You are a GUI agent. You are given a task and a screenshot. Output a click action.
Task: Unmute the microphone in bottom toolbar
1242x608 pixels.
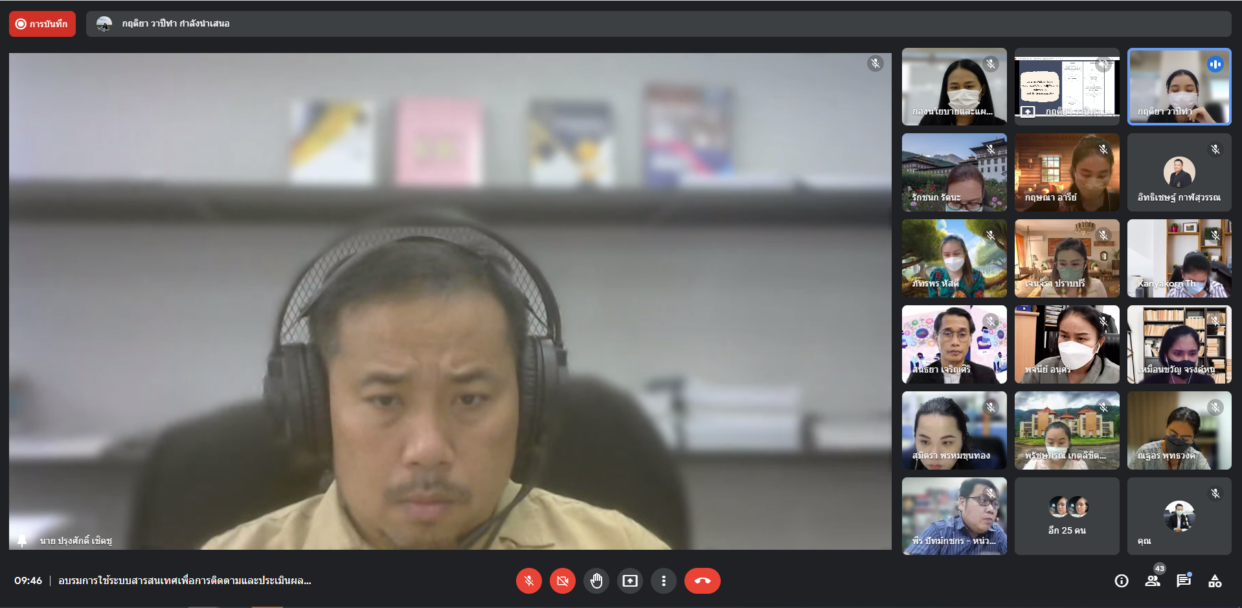pyautogui.click(x=528, y=581)
